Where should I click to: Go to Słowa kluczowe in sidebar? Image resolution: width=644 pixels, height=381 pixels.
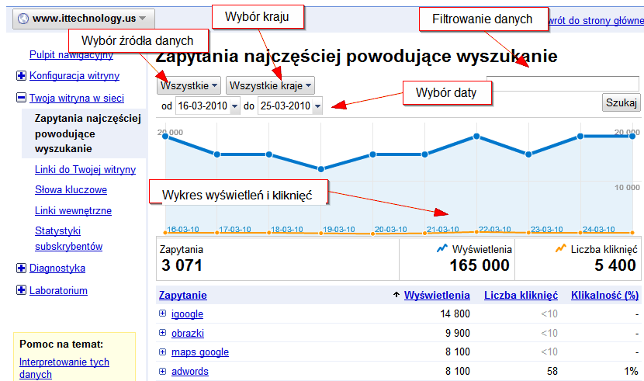tap(71, 190)
